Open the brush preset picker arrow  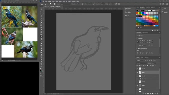pyautogui.click(x=52, y=4)
